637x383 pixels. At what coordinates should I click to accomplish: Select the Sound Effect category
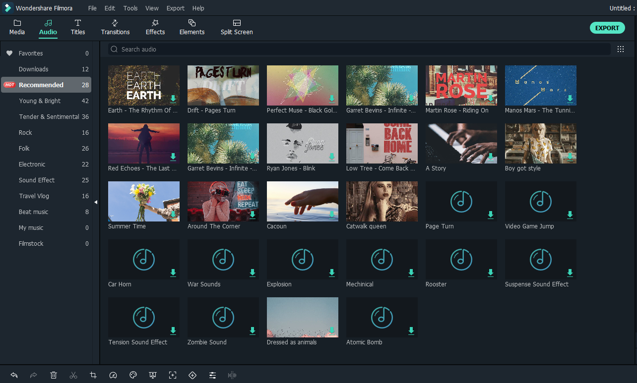tap(37, 180)
